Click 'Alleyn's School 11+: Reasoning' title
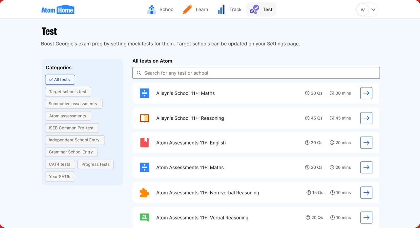The image size is (420, 228). pyautogui.click(x=190, y=118)
